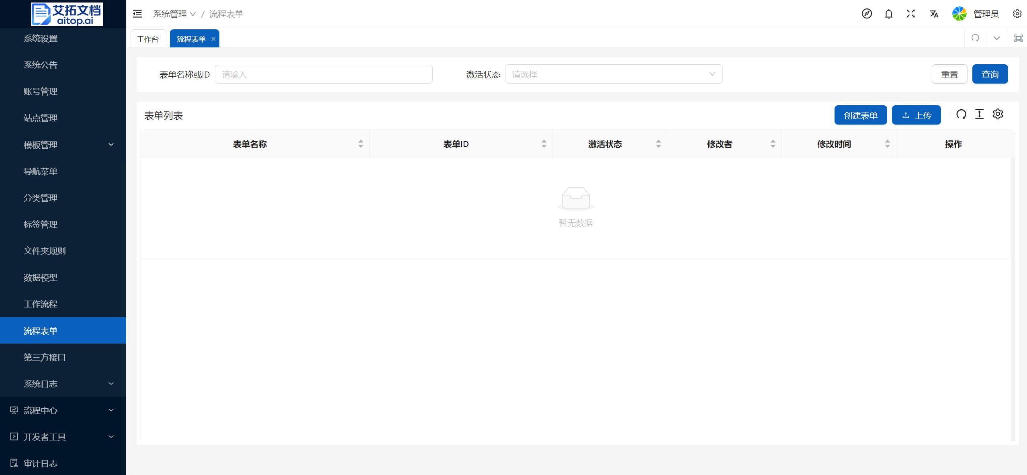This screenshot has width=1027, height=475.
Task: Open the 激活状态 dropdown
Action: tap(613, 74)
